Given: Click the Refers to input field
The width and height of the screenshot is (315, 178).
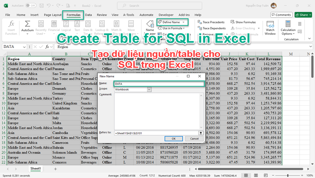Looking at the screenshot, I should point(156,133).
